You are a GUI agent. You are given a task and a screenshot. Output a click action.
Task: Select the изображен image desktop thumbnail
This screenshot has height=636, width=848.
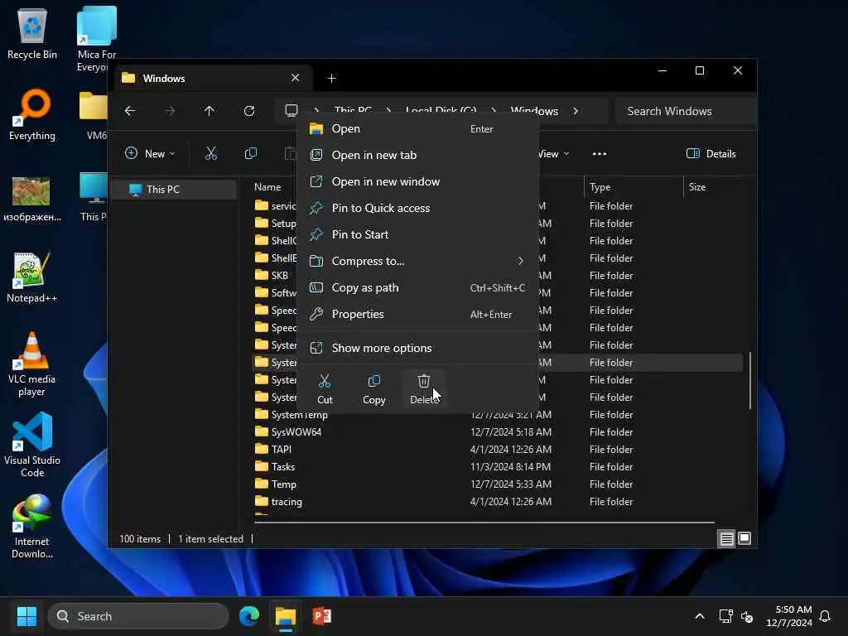click(x=31, y=199)
